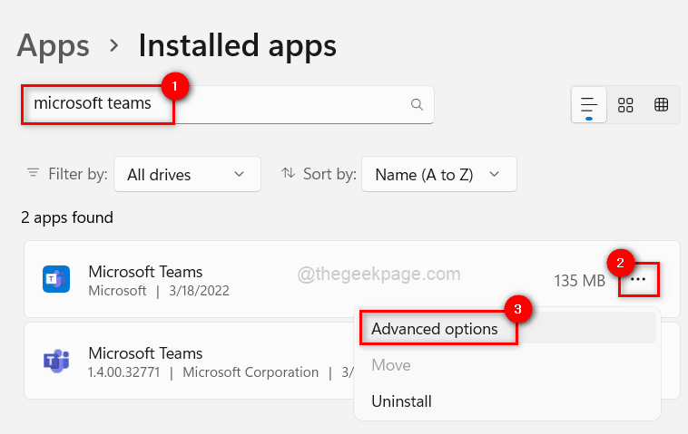Click the Filter by label
This screenshot has width=688, height=434.
78,174
